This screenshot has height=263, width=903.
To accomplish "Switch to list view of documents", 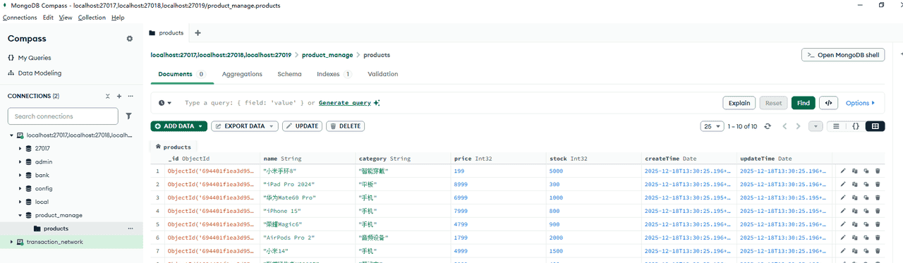I will pos(836,126).
